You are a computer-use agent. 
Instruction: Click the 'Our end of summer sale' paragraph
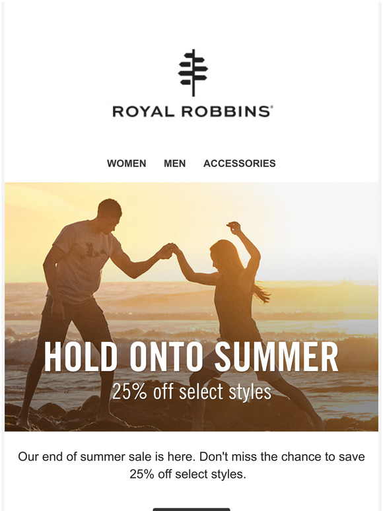[x=191, y=465]
